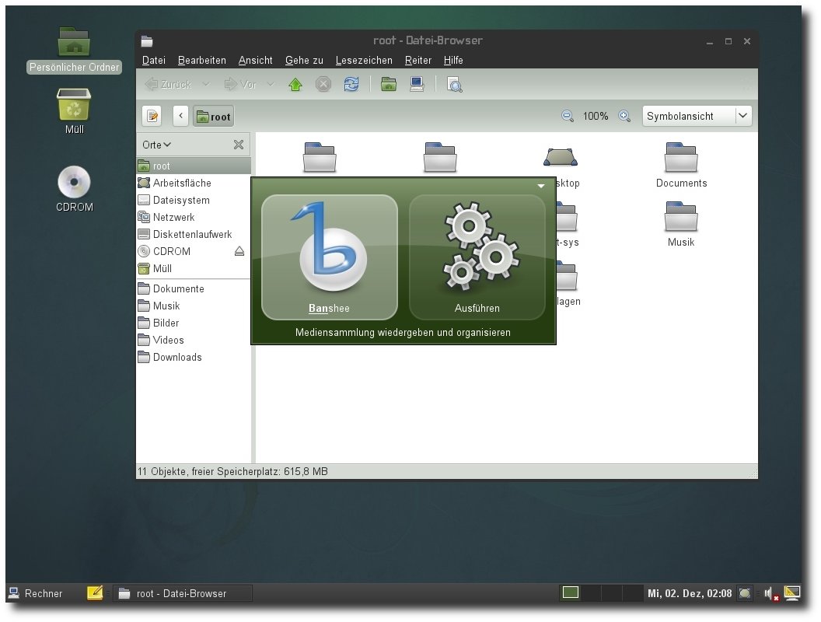
Task: Open the Symbolansicht view mode dropdown
Action: (x=697, y=116)
